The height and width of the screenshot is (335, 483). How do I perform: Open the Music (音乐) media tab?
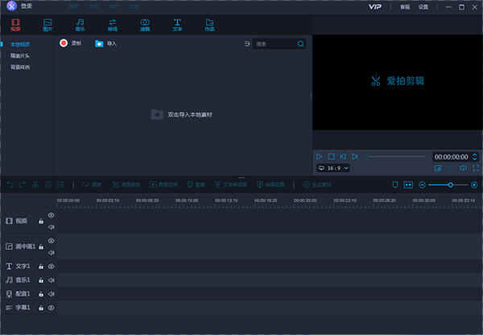(x=80, y=24)
